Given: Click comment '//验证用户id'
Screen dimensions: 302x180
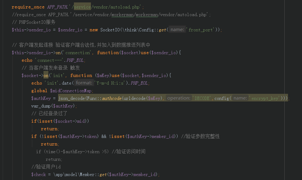Looking at the screenshot, I should click(46, 167).
